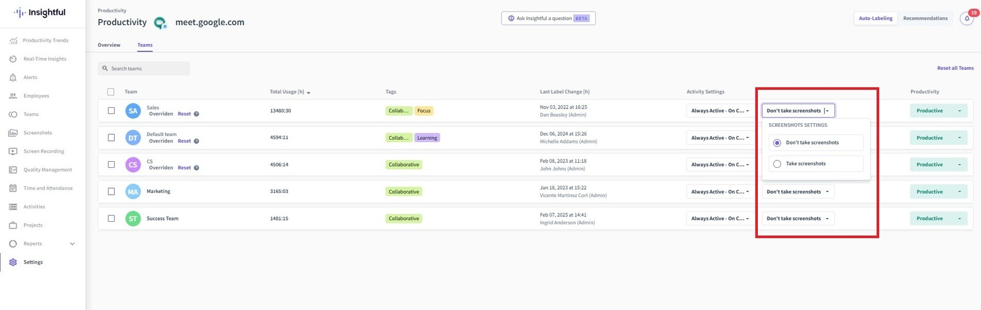This screenshot has height=310, width=981.
Task: Open the Sales Productive label dropdown
Action: click(x=939, y=111)
